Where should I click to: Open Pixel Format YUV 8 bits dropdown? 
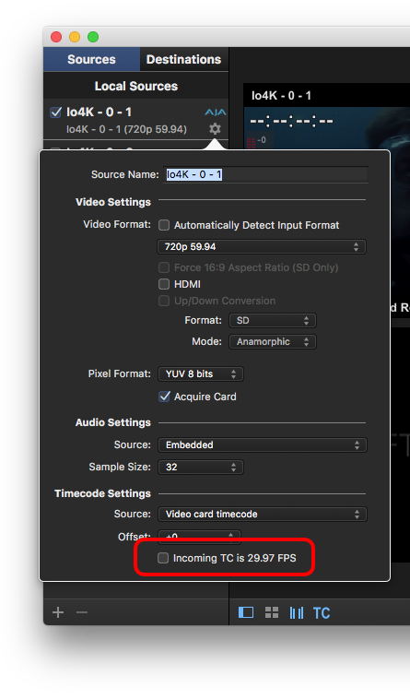(x=201, y=374)
